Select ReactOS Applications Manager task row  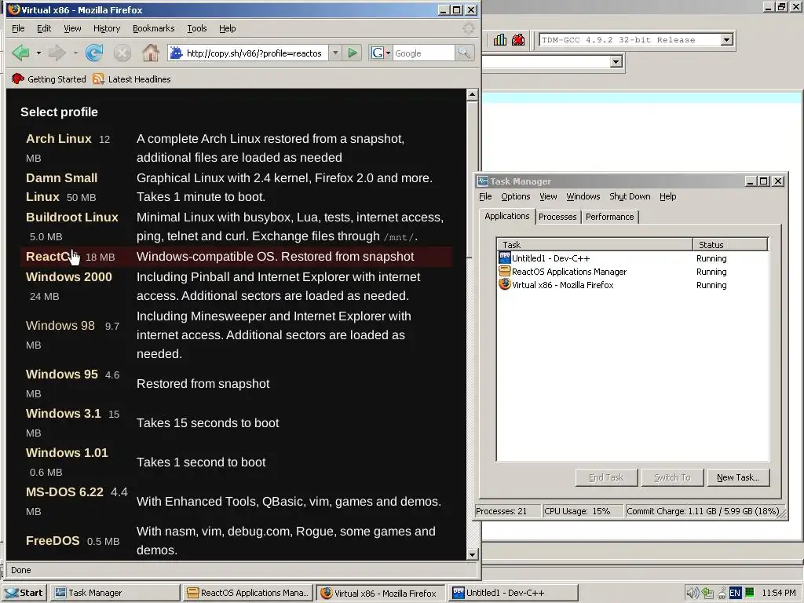tap(633, 271)
